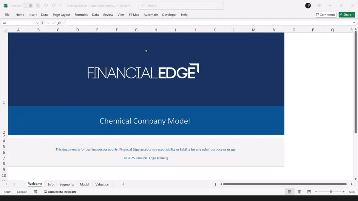Viewport: 358px width, 201px height.
Task: Select column A header
Action: tap(18, 30)
